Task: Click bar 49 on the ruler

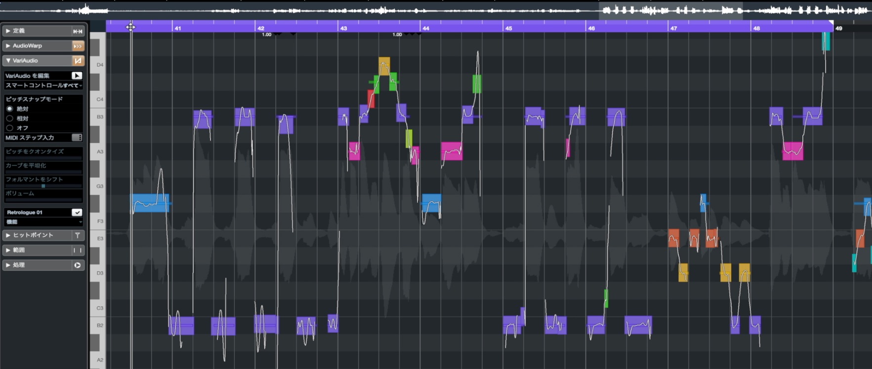Action: click(839, 29)
